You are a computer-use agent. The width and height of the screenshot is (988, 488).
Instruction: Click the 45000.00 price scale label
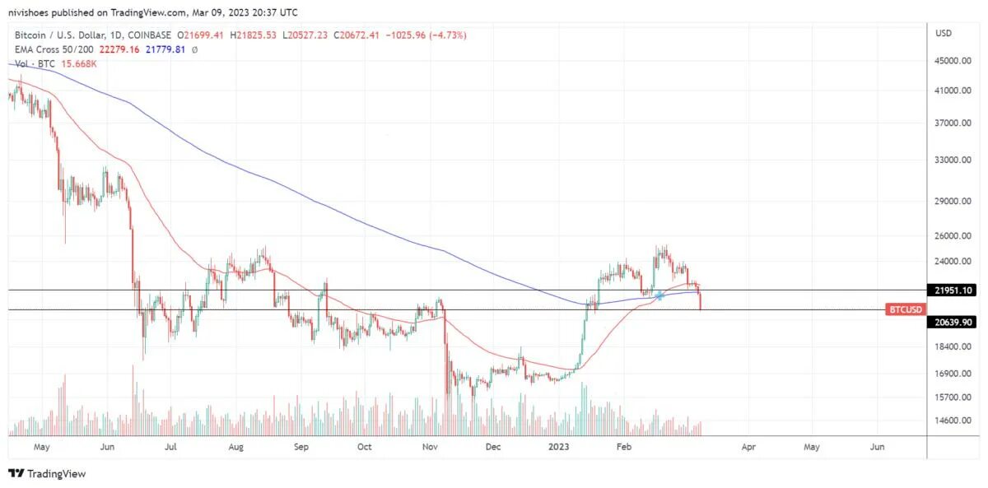point(955,61)
